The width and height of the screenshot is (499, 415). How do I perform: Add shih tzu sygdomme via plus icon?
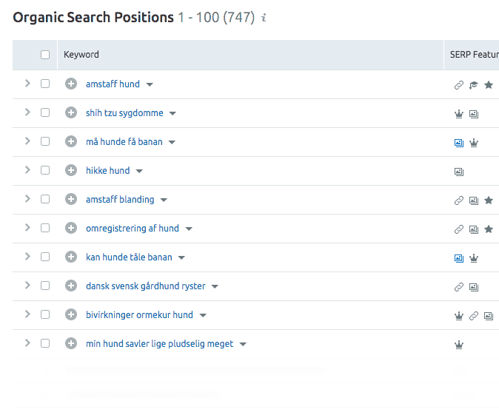pos(71,112)
